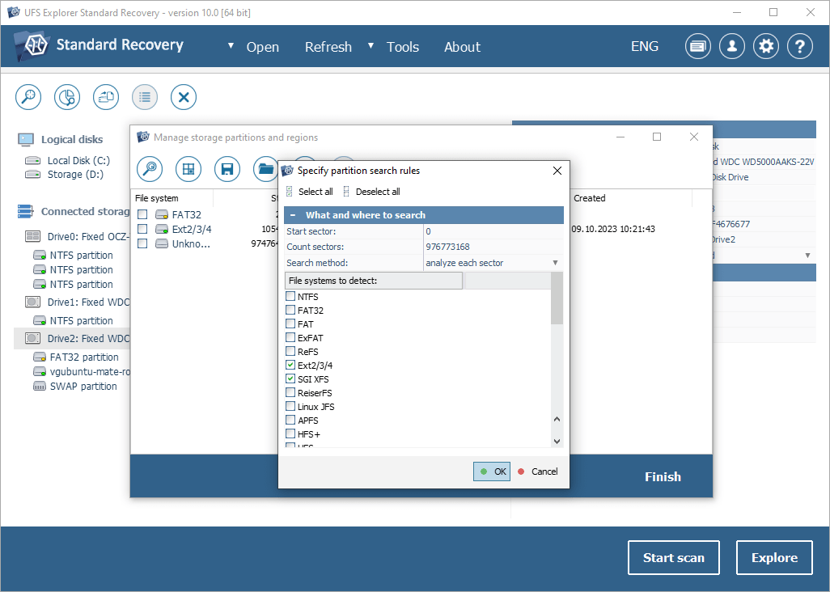
Task: Click the Drive0 Fixed OCZ disk icon
Action: [x=33, y=236]
